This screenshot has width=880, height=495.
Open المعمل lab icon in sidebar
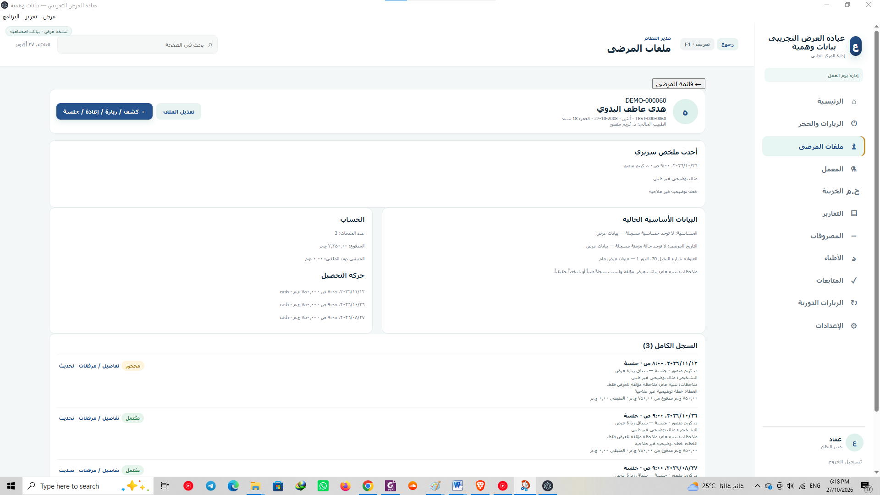point(854,169)
